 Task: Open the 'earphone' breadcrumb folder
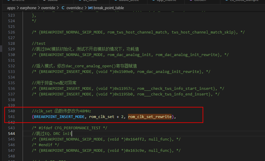pos(28,8)
